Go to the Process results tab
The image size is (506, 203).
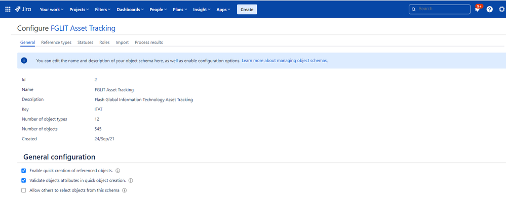[x=149, y=42]
